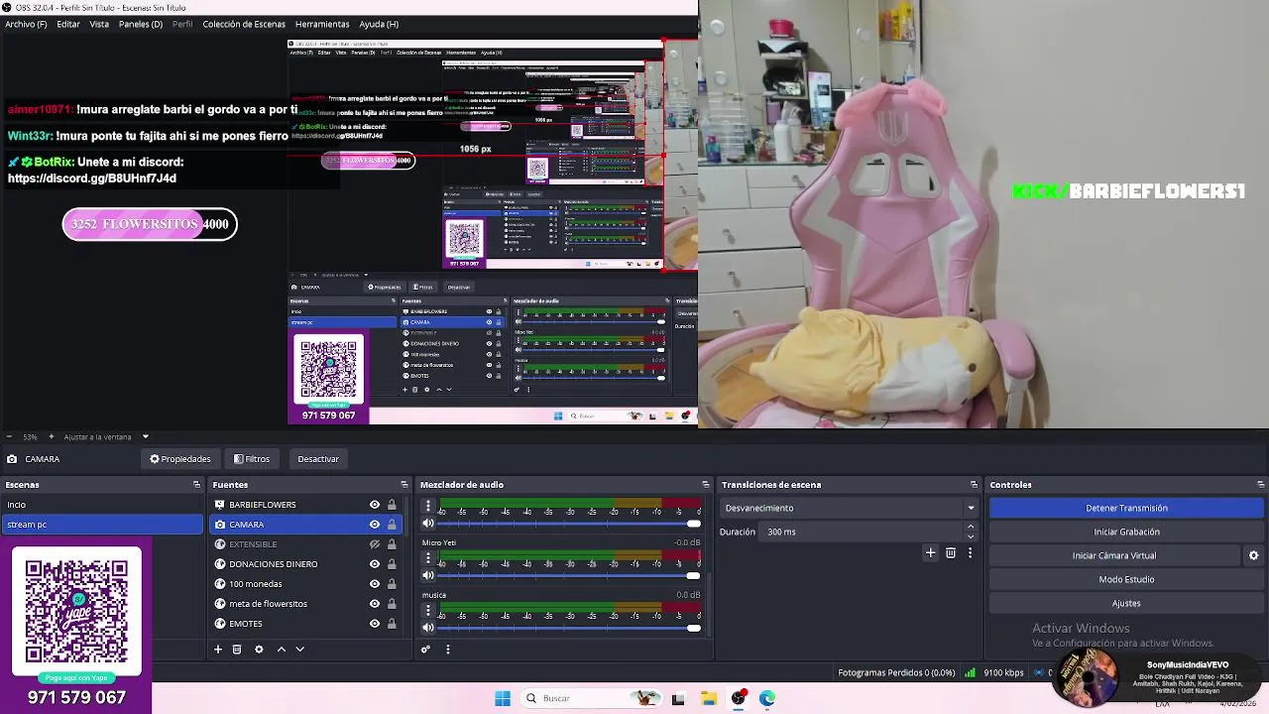
Task: Click Detener Transmisión button
Action: 1126,508
